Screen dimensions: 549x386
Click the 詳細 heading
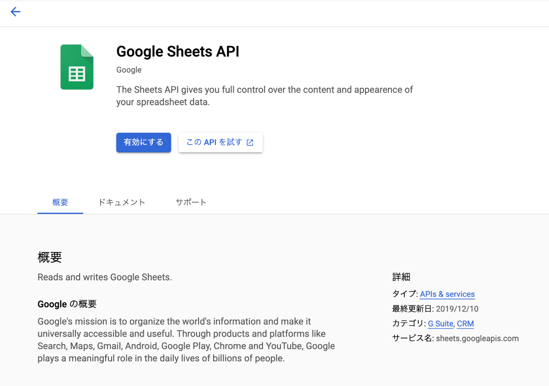(401, 277)
